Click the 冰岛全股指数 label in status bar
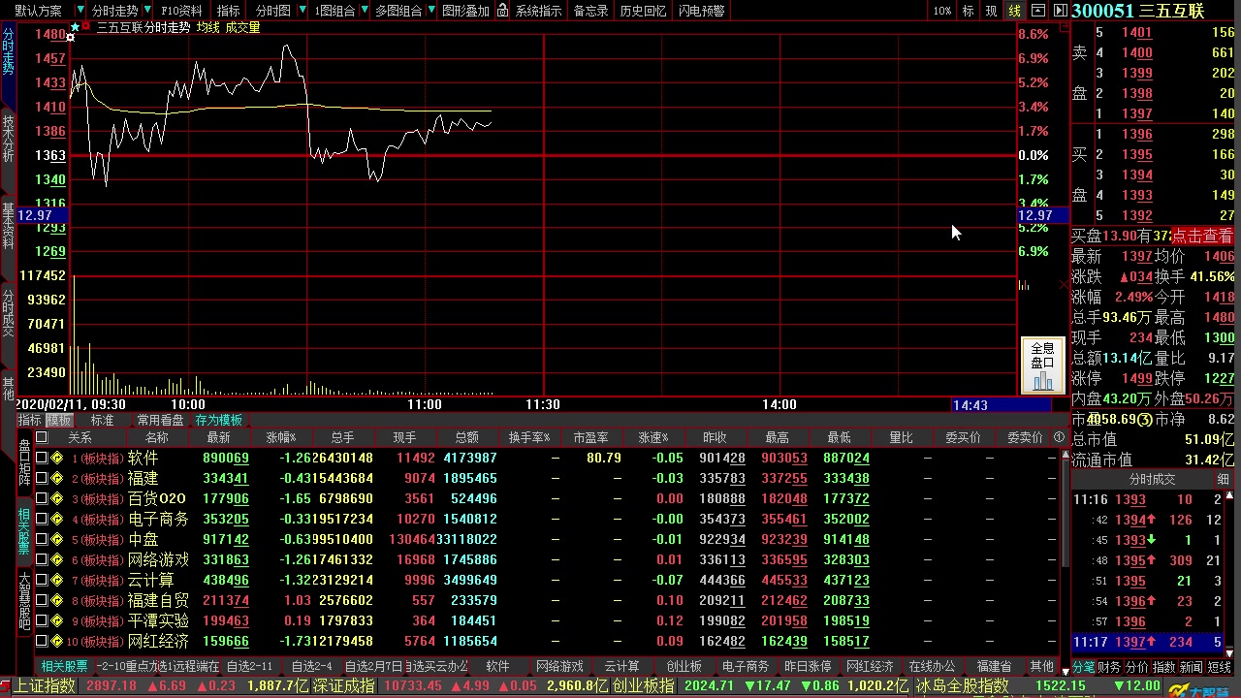The height and width of the screenshot is (698, 1241). tap(962, 685)
